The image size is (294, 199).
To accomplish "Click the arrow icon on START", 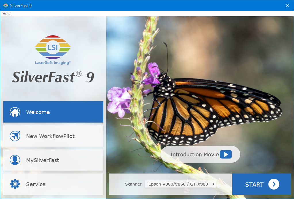I will (274, 184).
